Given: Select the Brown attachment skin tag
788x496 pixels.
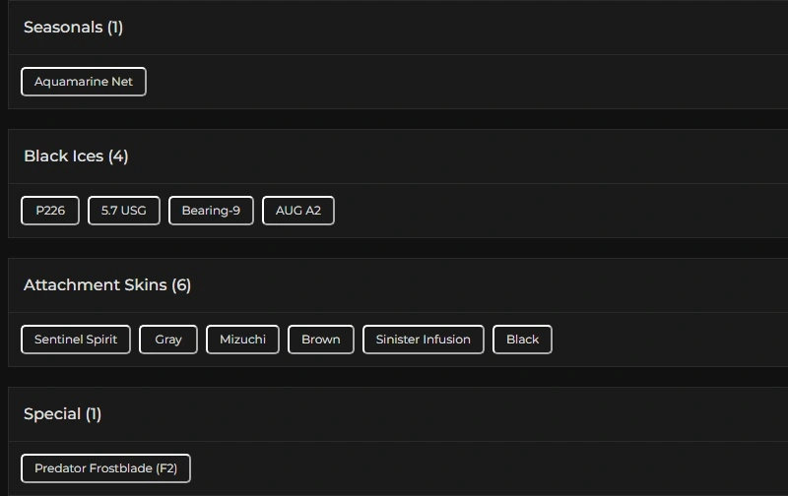Looking at the screenshot, I should 321,340.
